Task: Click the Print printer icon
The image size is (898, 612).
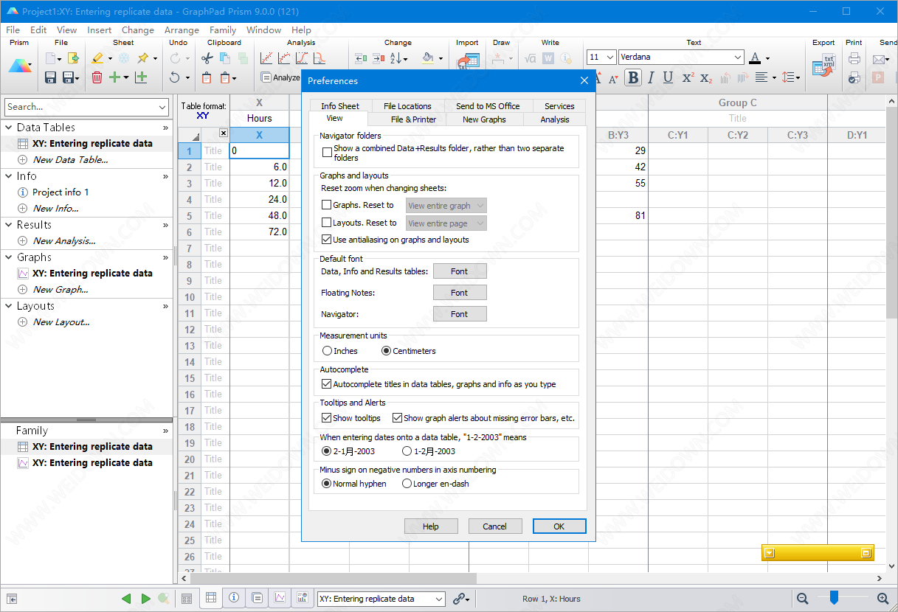Action: (x=854, y=58)
